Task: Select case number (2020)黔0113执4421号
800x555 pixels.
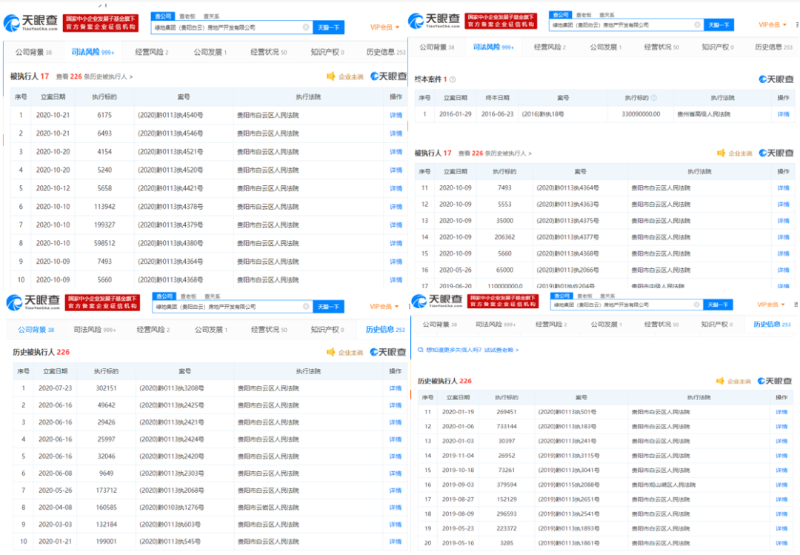Action: [170, 188]
